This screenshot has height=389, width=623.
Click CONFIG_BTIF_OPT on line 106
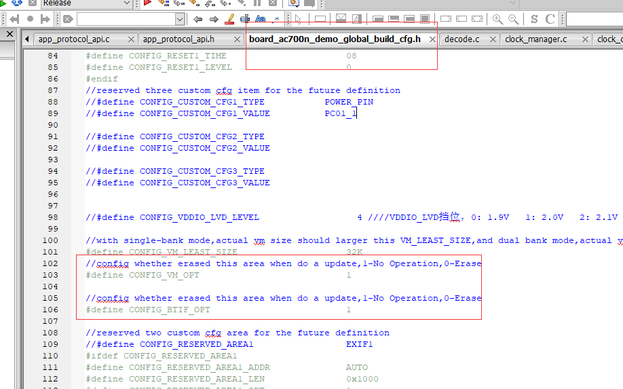point(170,310)
